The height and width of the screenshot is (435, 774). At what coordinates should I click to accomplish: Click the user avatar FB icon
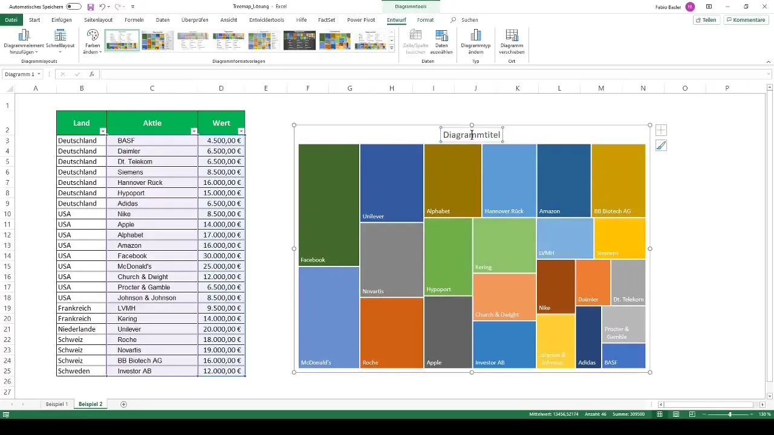[690, 7]
